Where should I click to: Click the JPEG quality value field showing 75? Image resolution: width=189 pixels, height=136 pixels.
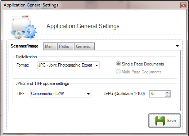(x=157, y=94)
